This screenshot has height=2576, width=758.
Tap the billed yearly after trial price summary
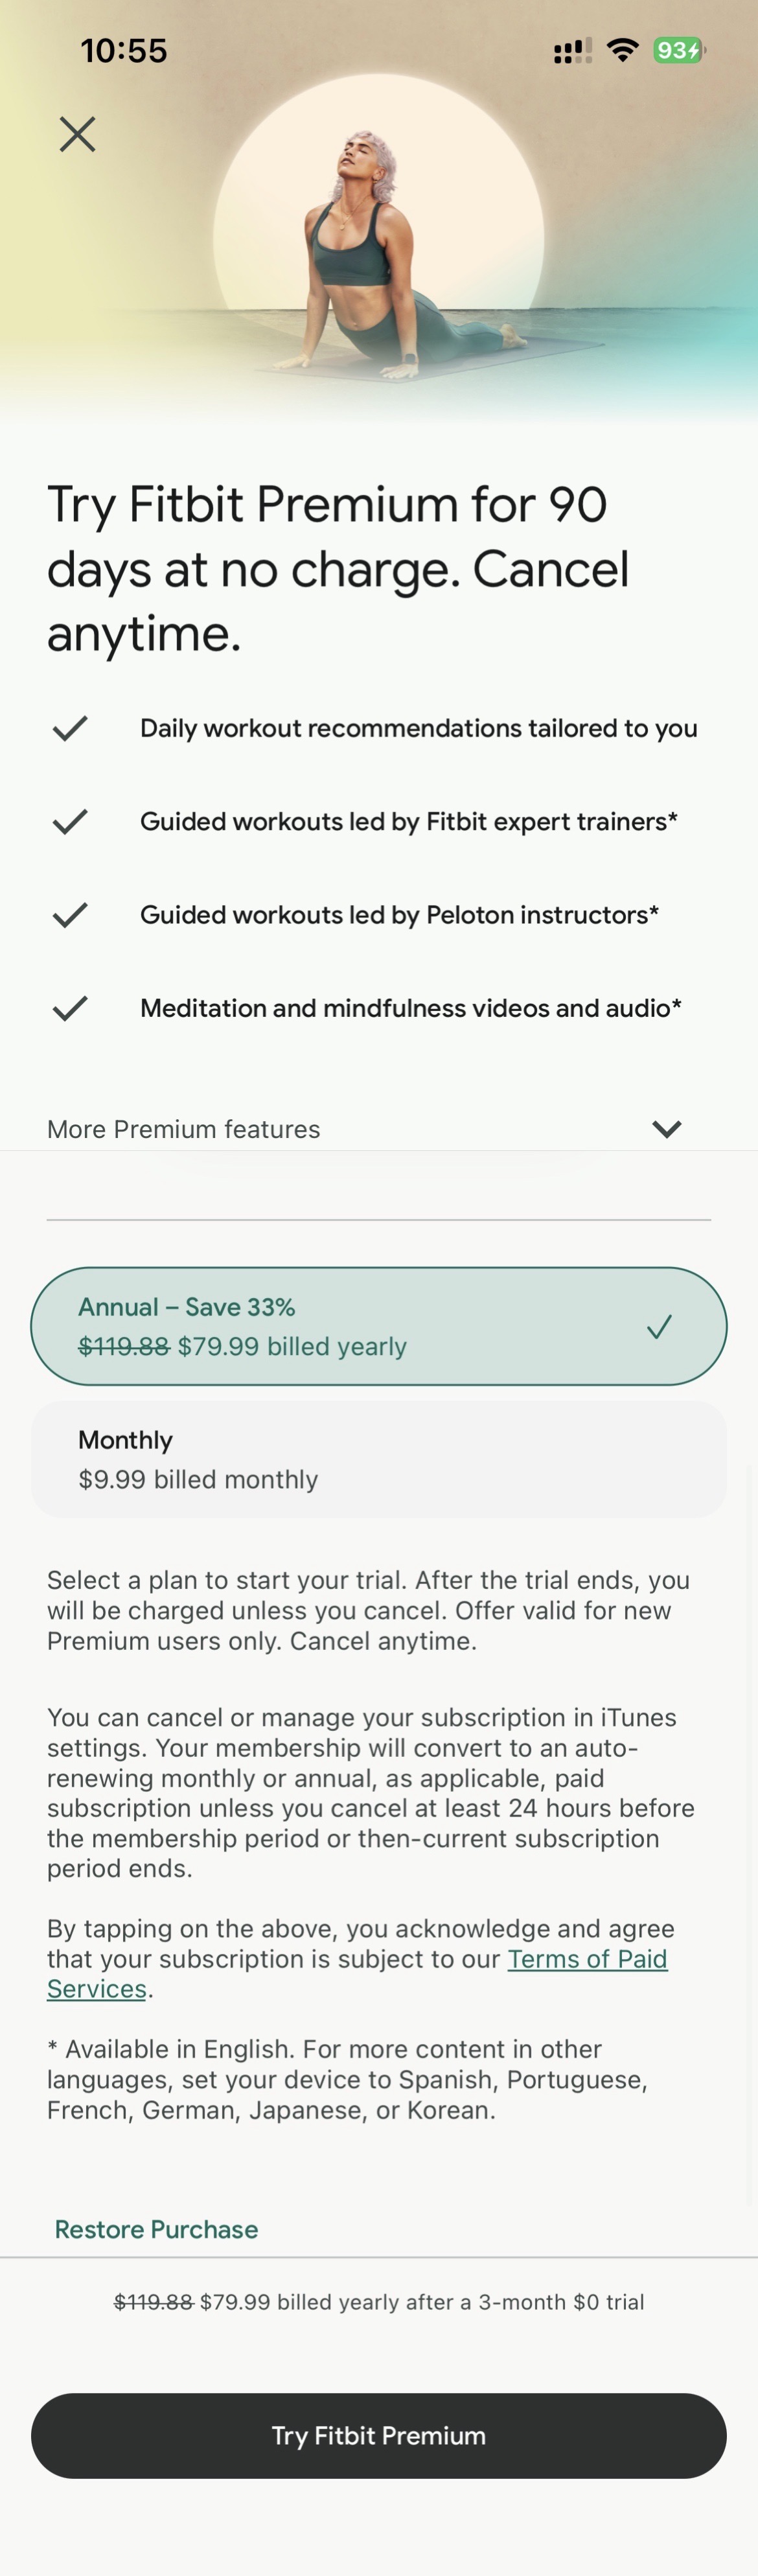coord(379,2302)
